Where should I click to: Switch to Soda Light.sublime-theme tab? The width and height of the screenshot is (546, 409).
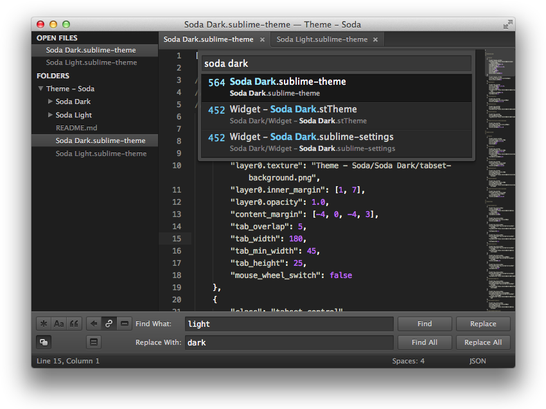(x=321, y=39)
